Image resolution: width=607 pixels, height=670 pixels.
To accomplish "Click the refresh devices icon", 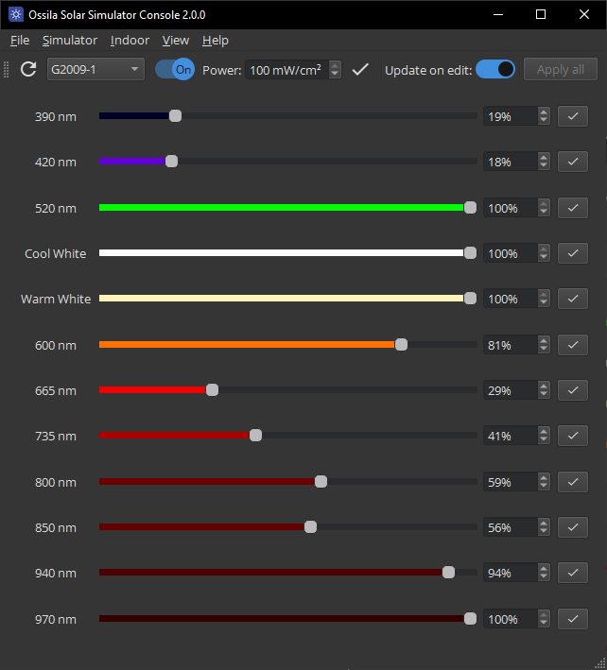I will 28,69.
